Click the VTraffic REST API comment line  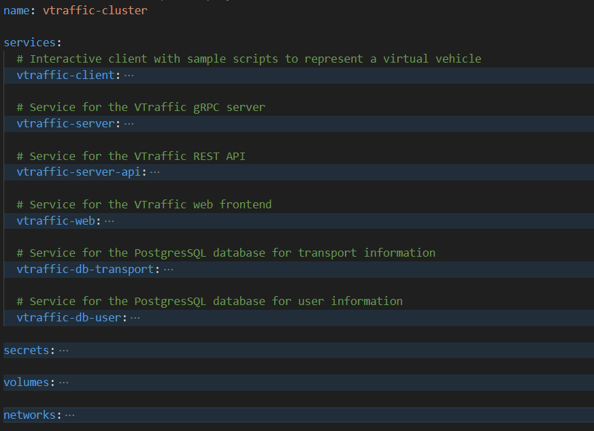[131, 156]
